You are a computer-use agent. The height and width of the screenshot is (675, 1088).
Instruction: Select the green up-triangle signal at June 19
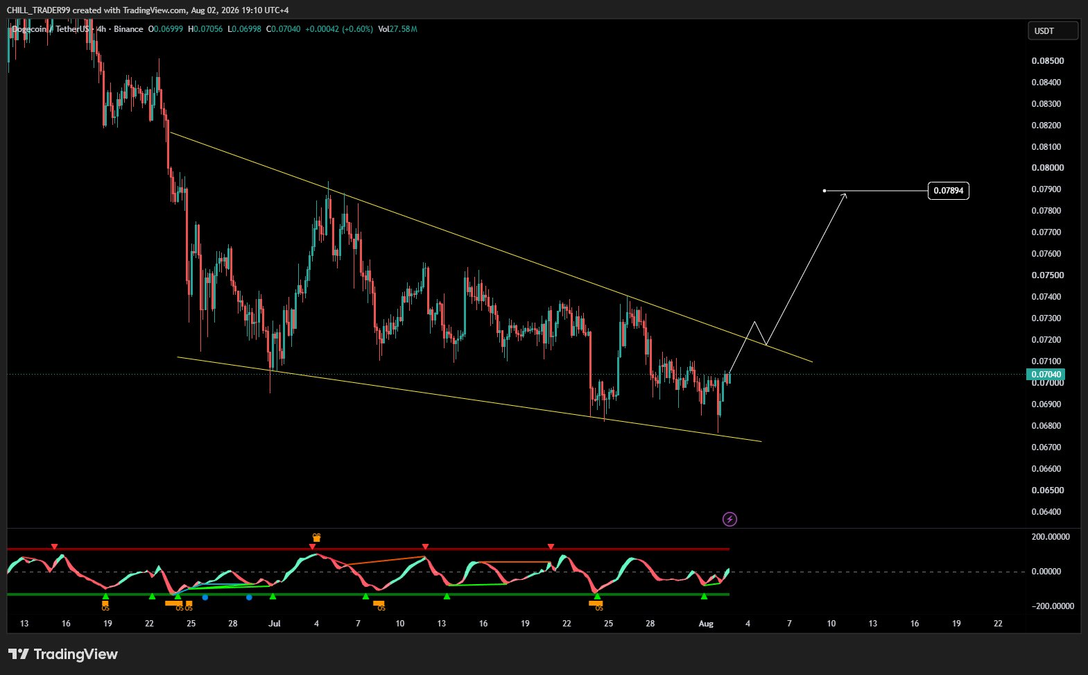(105, 597)
